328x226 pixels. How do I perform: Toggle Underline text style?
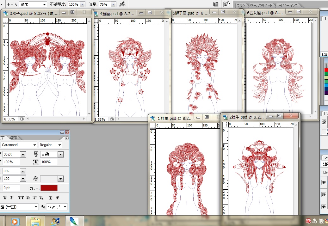51,198
